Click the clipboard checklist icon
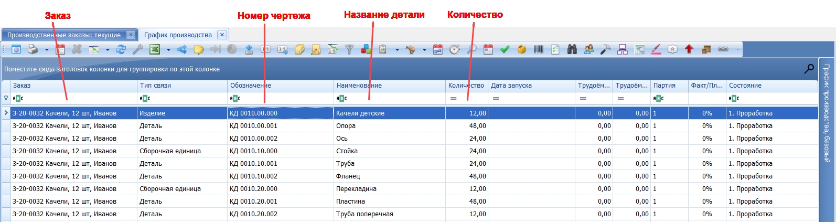The height and width of the screenshot is (222, 836). point(383,49)
